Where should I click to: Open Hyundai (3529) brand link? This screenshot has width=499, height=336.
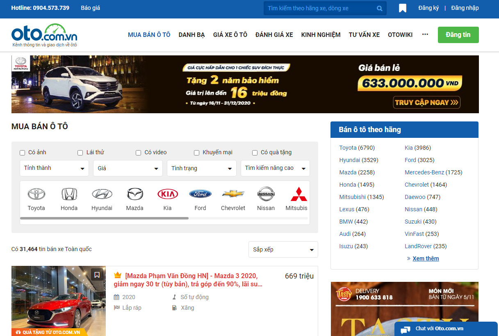pyautogui.click(x=359, y=160)
